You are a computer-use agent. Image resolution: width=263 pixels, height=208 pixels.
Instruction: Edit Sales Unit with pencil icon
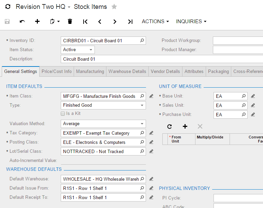(x=253, y=105)
